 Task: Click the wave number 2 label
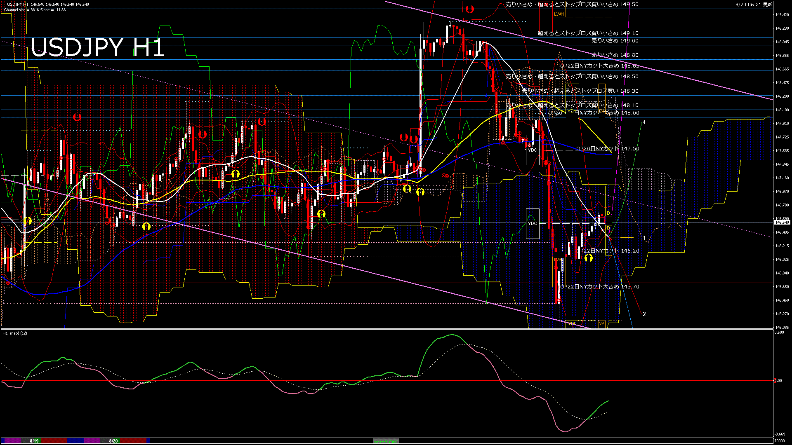pos(644,314)
